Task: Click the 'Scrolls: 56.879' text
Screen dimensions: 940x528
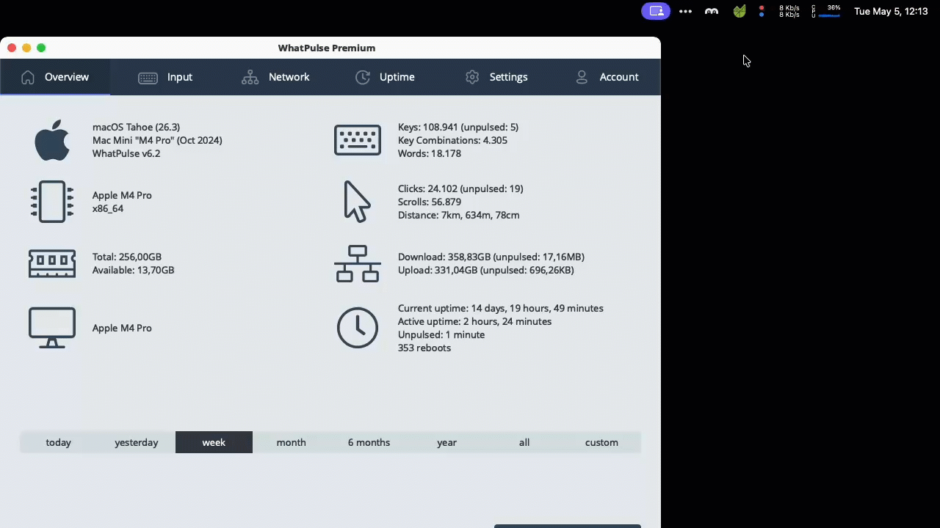Action: point(430,202)
